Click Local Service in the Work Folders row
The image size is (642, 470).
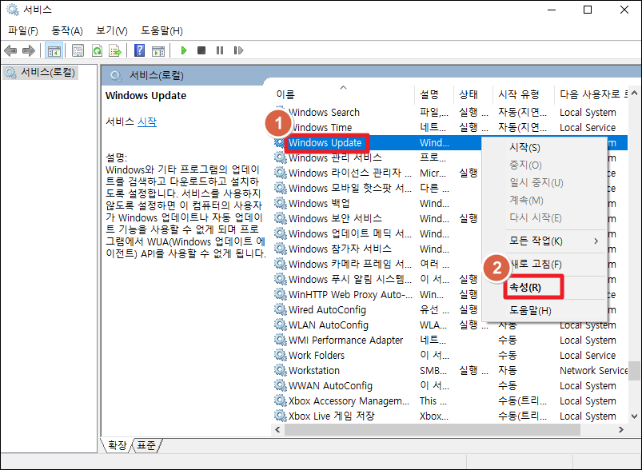[588, 355]
